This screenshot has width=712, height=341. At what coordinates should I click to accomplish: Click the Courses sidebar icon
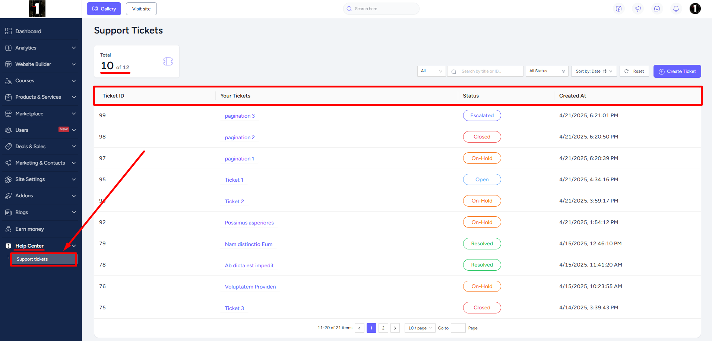(8, 81)
